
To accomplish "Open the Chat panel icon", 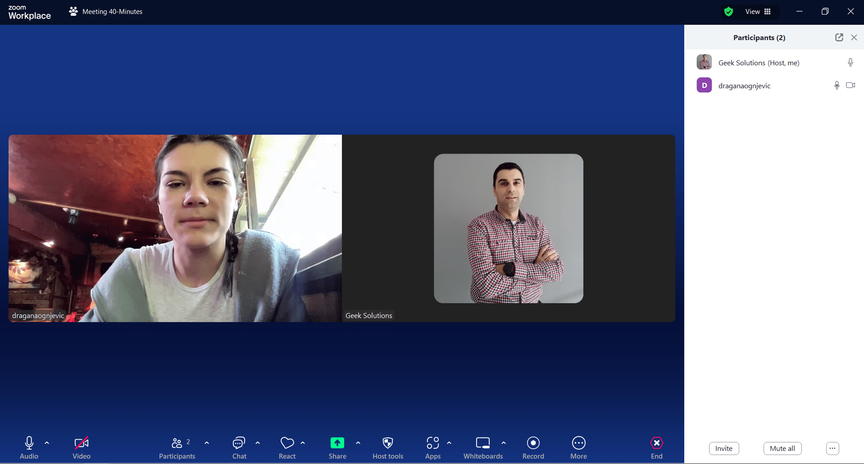I will click(x=239, y=443).
